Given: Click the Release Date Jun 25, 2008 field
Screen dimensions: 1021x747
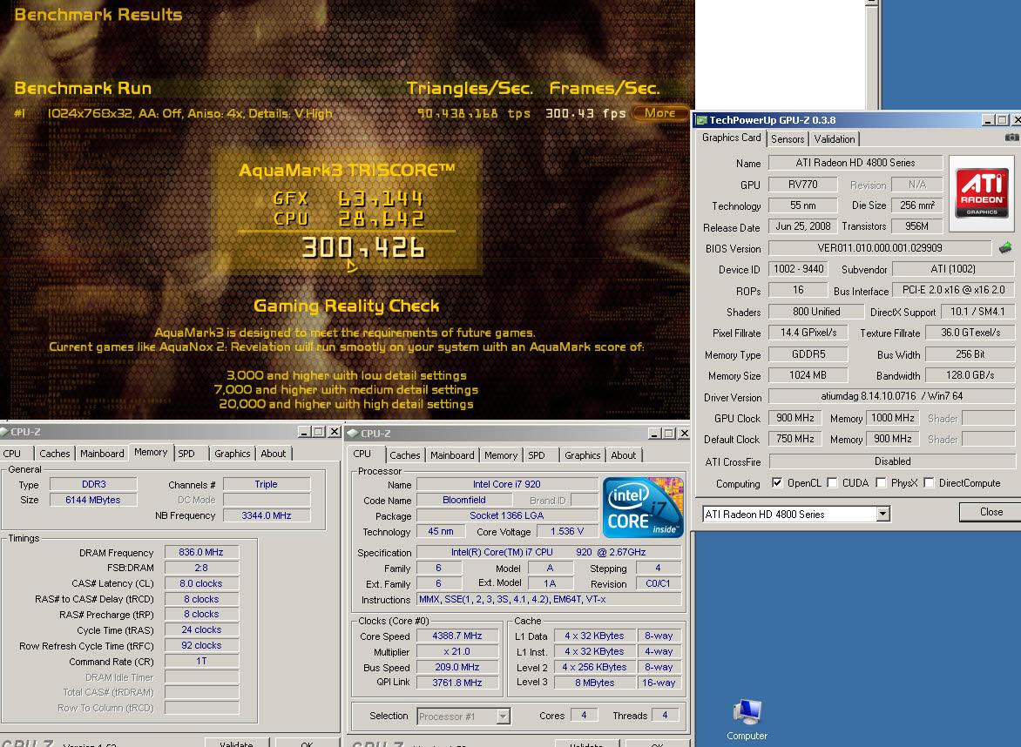Looking at the screenshot, I should (x=803, y=225).
